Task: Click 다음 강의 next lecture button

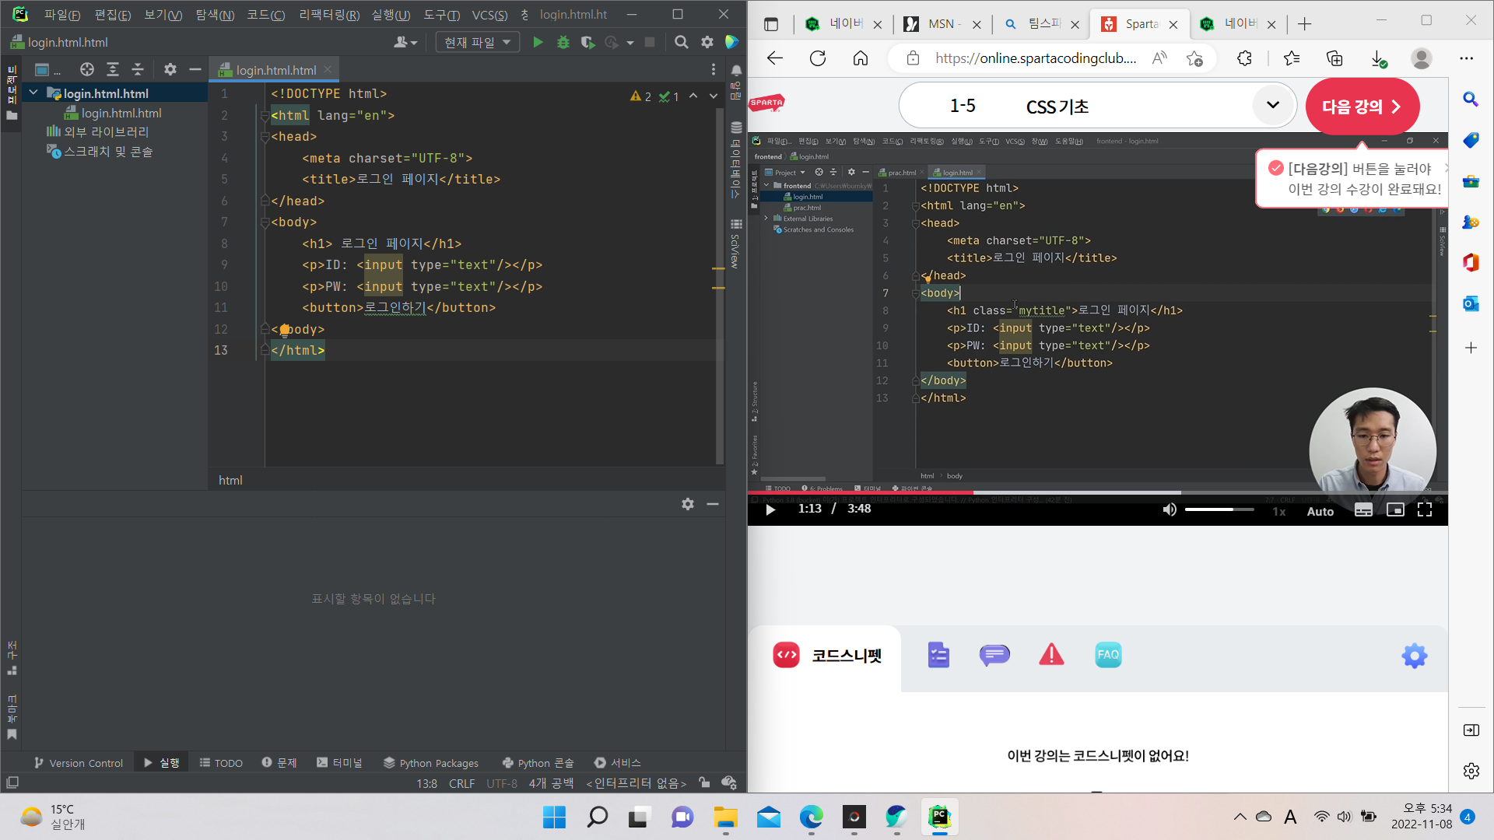Action: pyautogui.click(x=1362, y=107)
